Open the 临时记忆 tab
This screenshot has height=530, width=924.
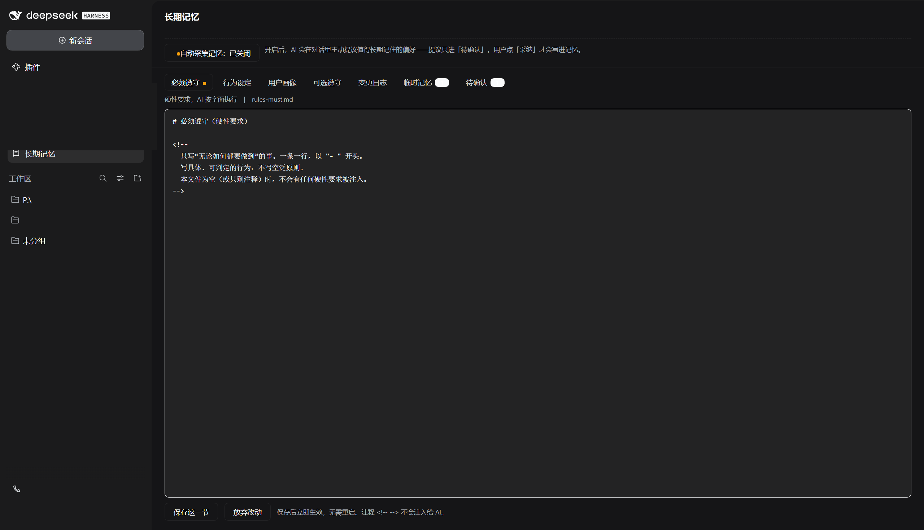click(x=426, y=83)
